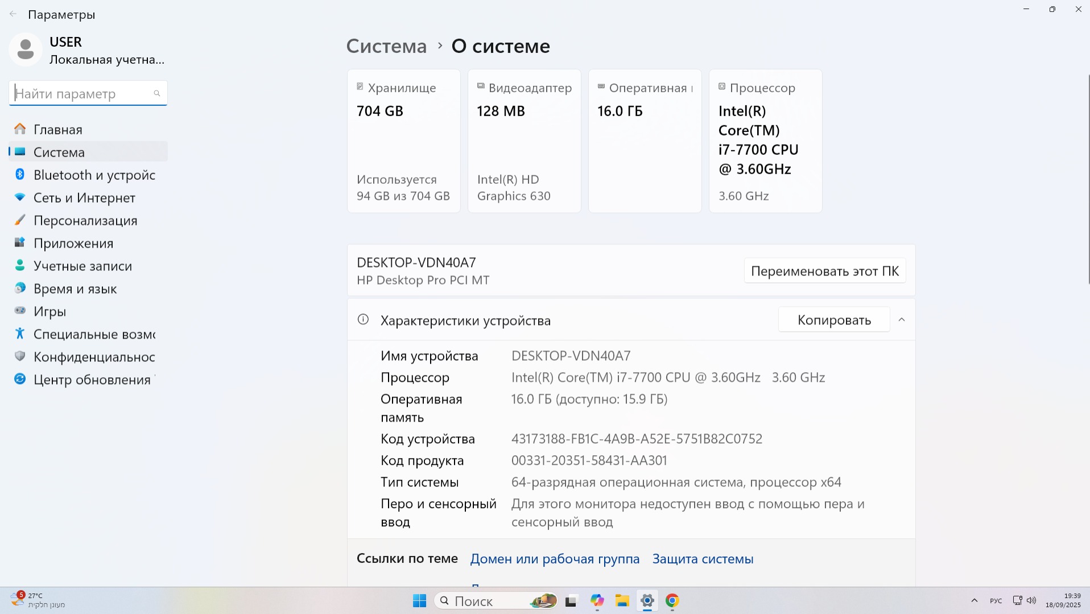The width and height of the screenshot is (1090, 614).
Task: Open Domain or workgroup link
Action: [555, 559]
